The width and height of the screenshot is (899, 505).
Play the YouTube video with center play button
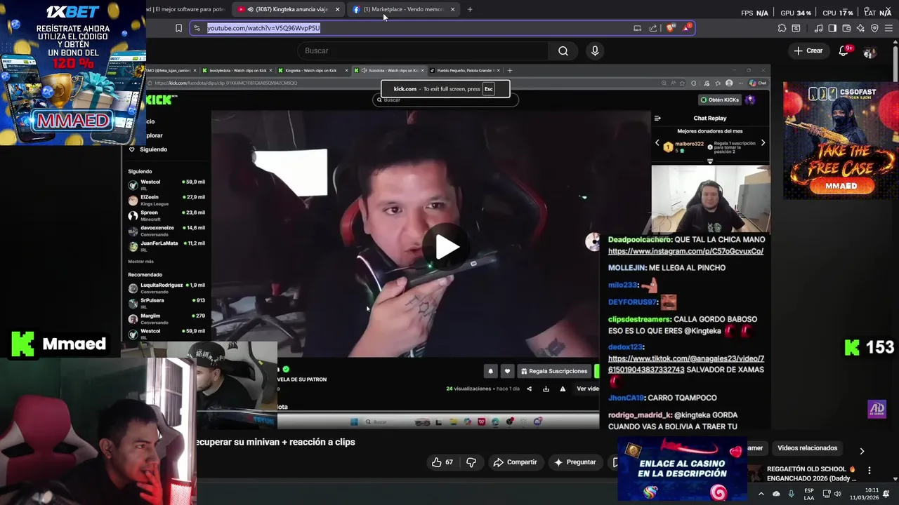(x=447, y=247)
